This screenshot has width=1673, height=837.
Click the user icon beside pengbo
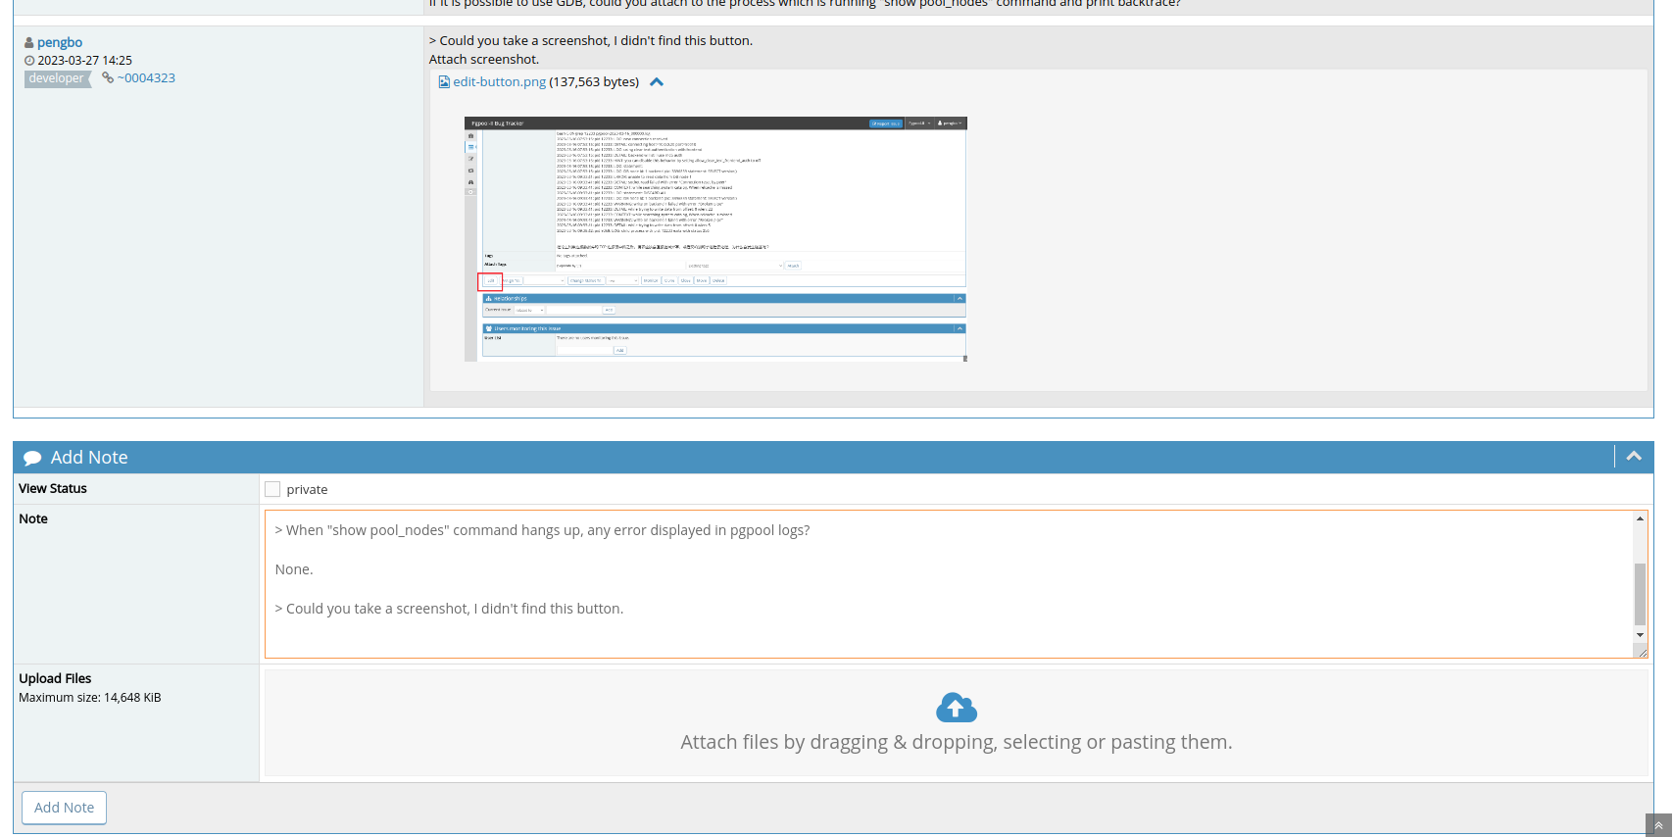click(29, 43)
